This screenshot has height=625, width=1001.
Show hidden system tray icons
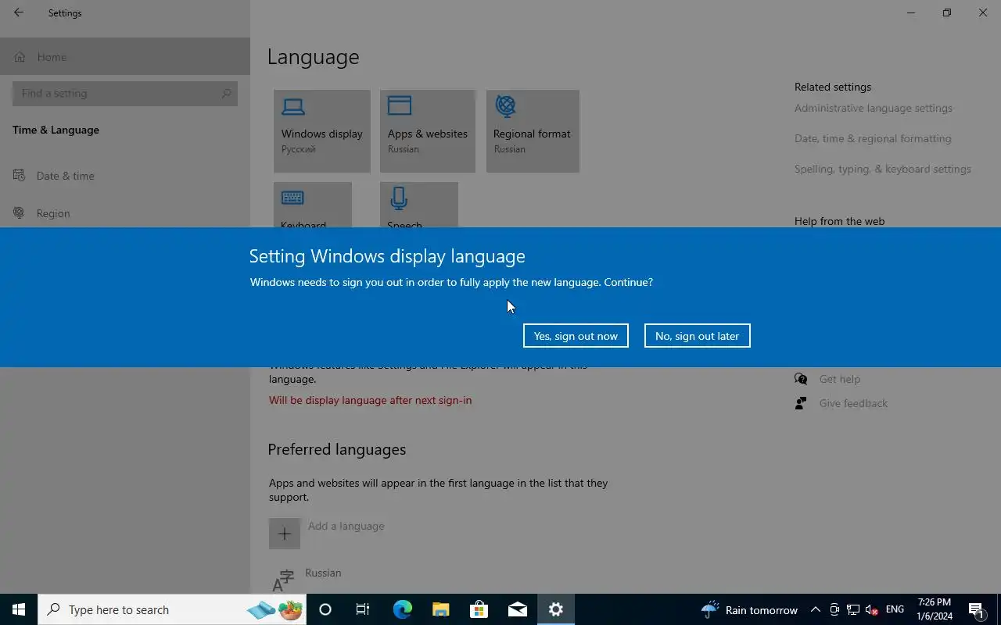tap(815, 609)
